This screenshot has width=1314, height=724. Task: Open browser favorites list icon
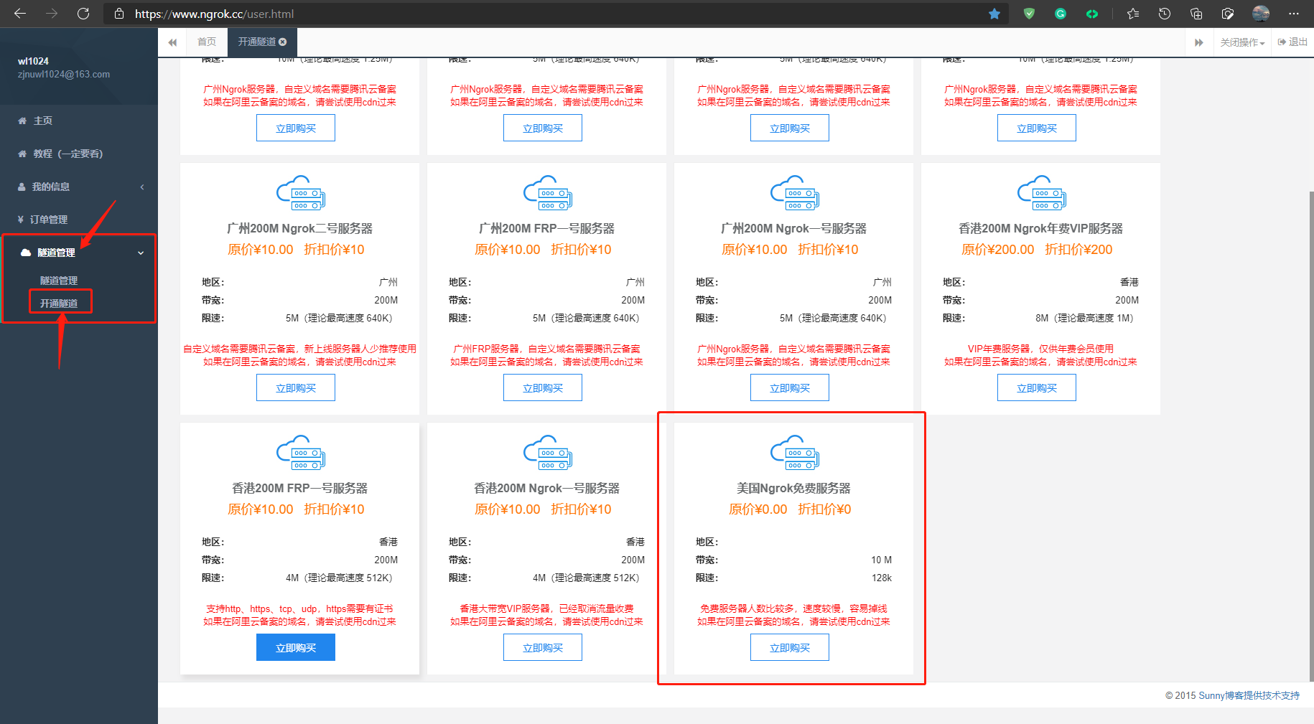click(1133, 14)
